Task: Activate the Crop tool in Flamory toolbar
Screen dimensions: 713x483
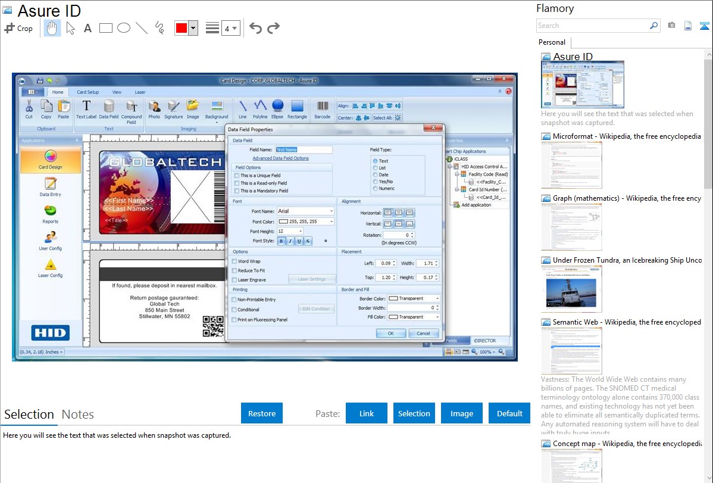Action: point(18,28)
